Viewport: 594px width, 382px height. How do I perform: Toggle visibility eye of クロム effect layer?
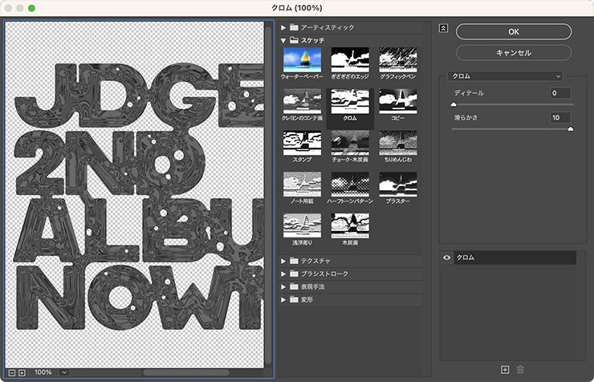click(447, 258)
